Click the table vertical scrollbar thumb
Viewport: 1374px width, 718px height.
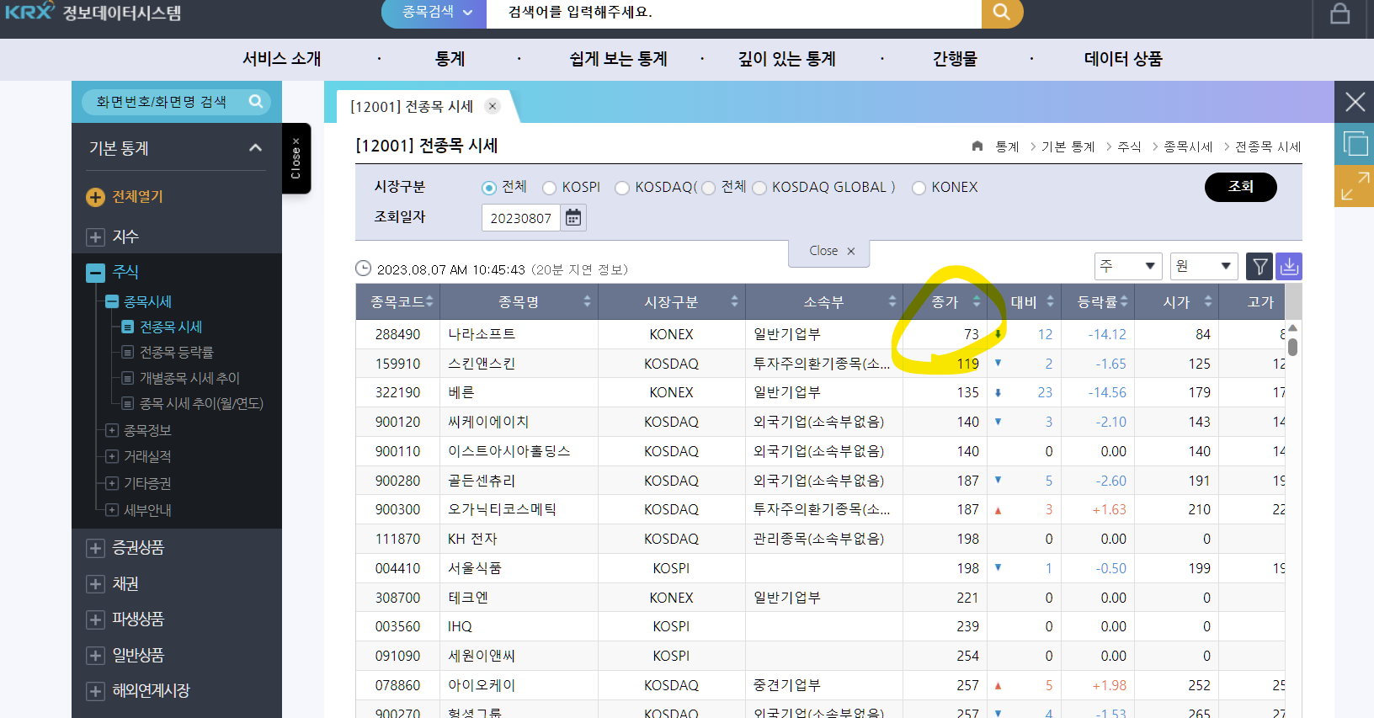click(1292, 347)
